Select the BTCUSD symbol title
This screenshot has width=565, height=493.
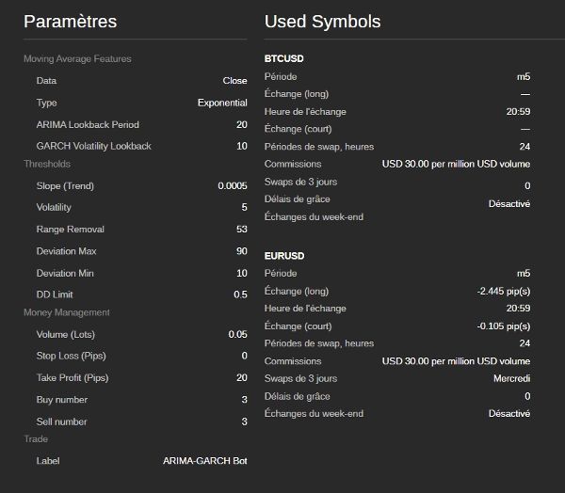(x=284, y=58)
